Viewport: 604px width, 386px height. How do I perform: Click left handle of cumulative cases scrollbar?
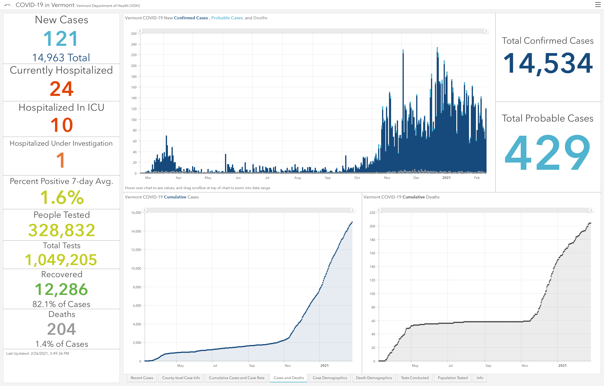pos(145,210)
